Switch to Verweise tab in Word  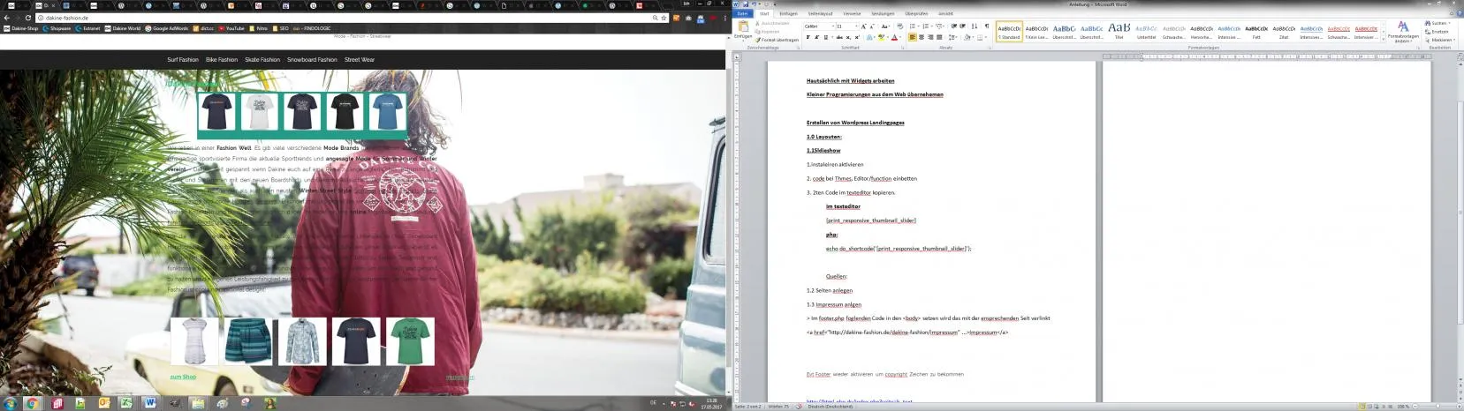[x=852, y=13]
